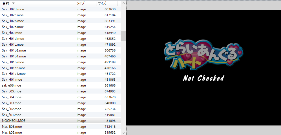Open the Sak_H02c.moe entry

click(x=13, y=15)
